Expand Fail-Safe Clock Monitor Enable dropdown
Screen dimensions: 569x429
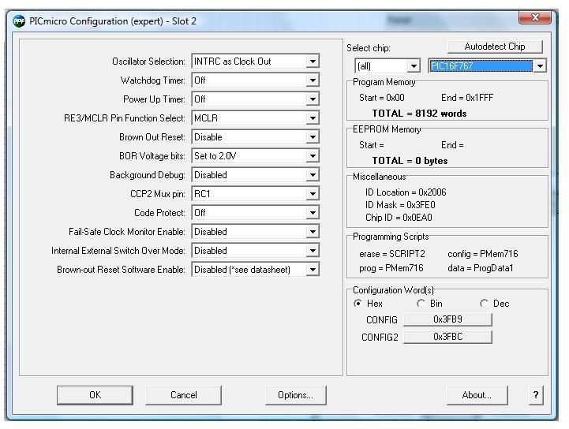pyautogui.click(x=313, y=231)
